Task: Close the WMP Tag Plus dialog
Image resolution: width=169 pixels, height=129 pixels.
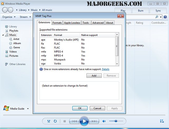Action: [x=120, y=16]
